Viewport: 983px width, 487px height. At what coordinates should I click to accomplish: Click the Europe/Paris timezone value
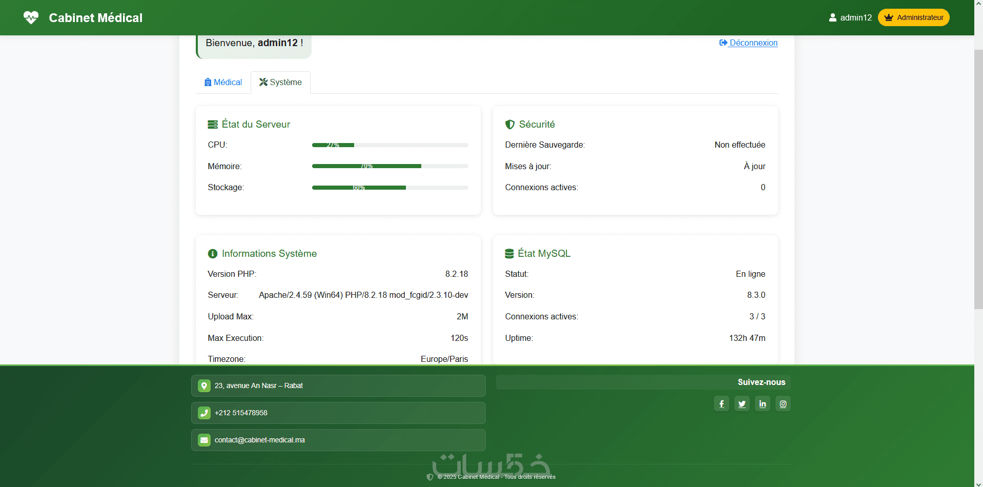click(444, 359)
